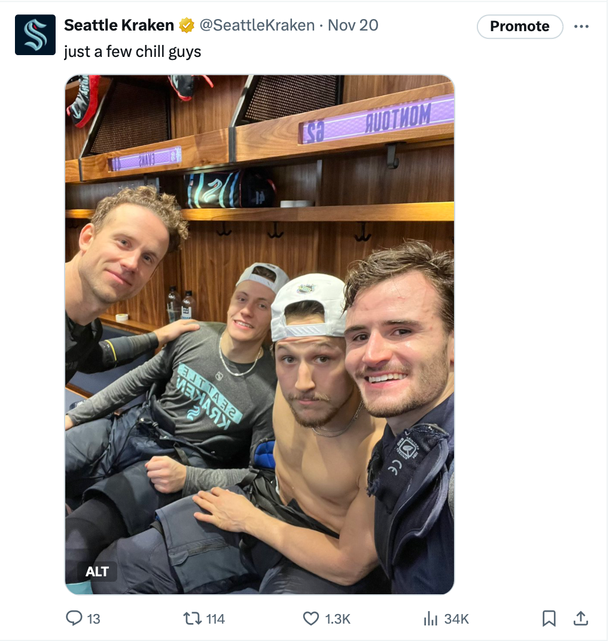Open the three-dot more options menu

[x=581, y=26]
